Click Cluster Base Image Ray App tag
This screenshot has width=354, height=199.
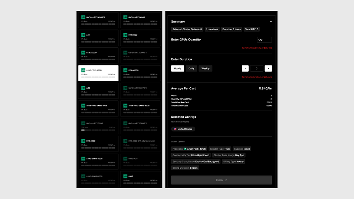pyautogui.click(x=229, y=155)
